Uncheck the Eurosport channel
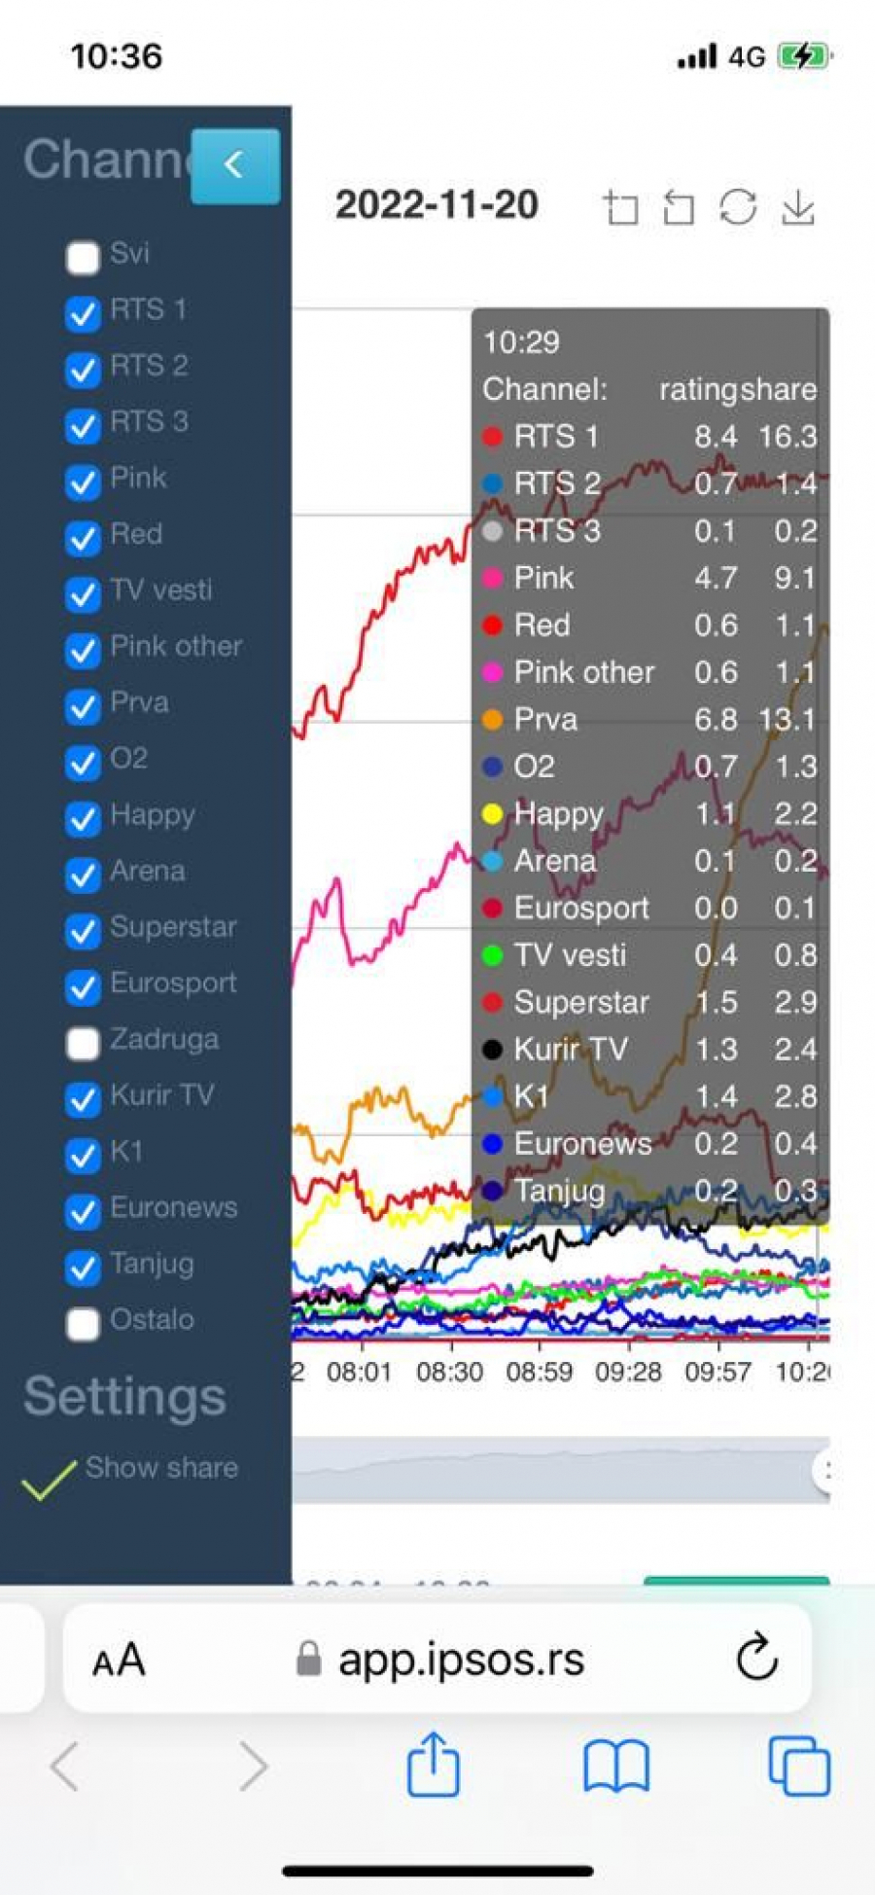This screenshot has height=1895, width=875. coord(83,987)
